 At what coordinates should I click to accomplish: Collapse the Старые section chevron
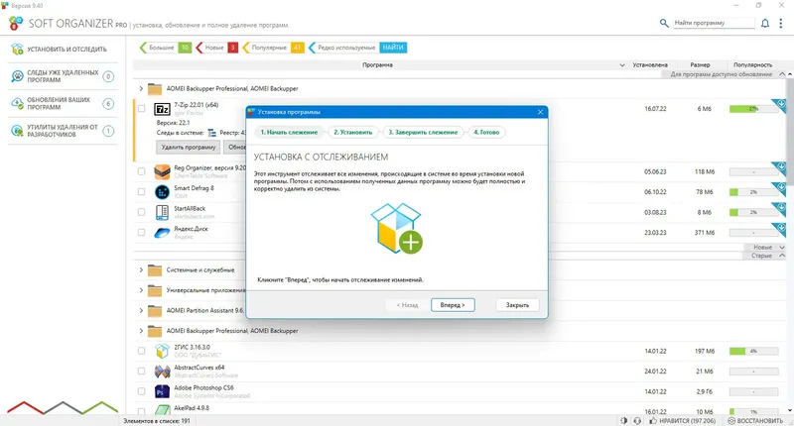pos(782,256)
